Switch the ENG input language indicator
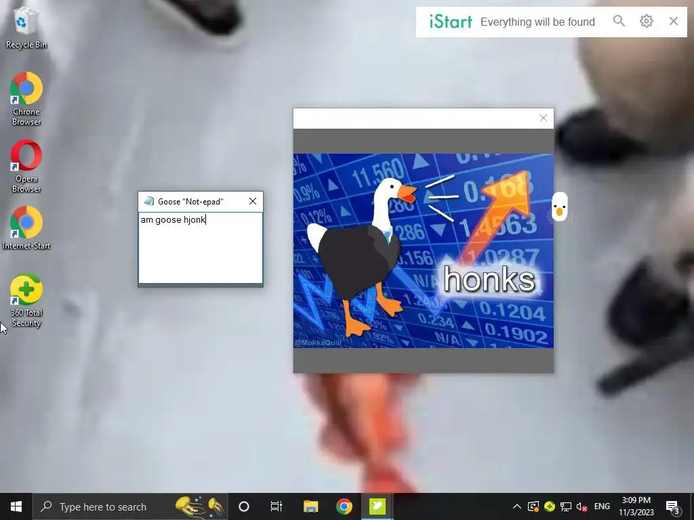 point(602,506)
